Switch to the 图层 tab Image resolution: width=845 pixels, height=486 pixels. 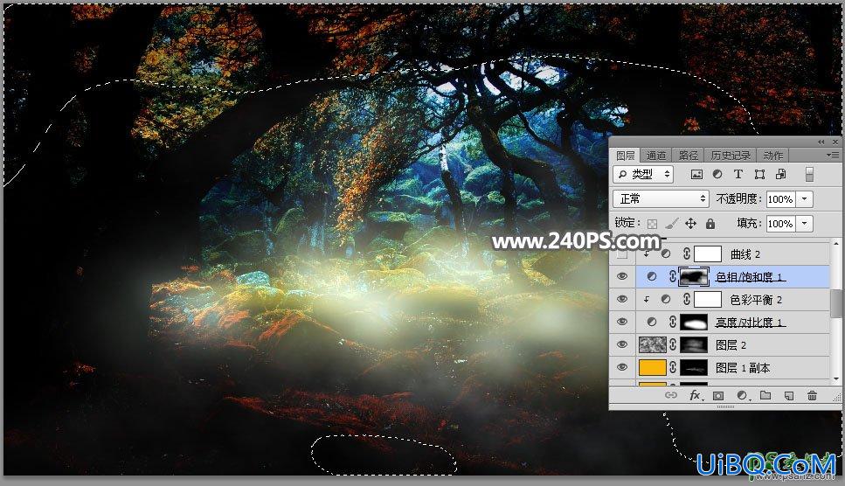[x=625, y=156]
